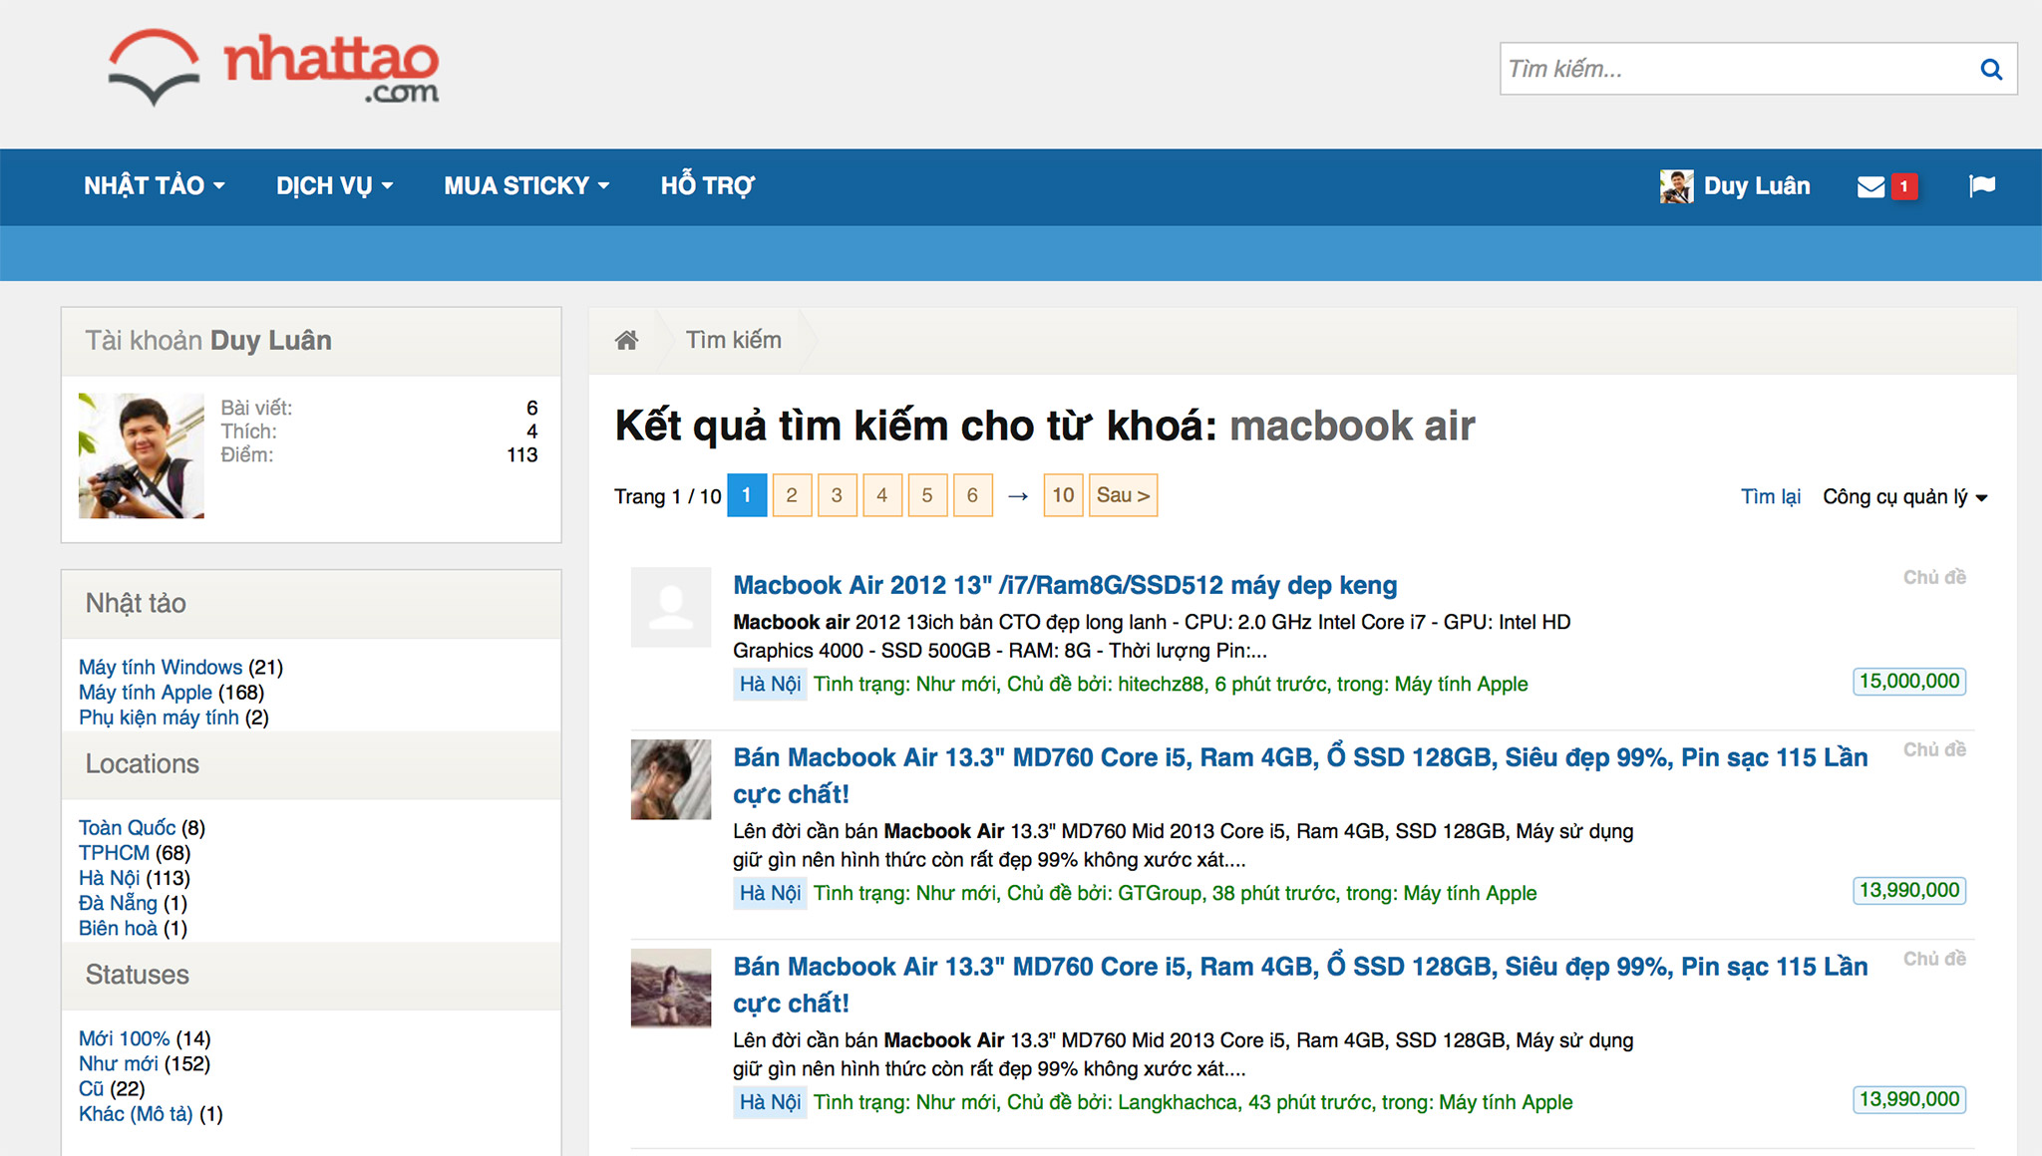
Task: Filter location by Hà Nội in sidebar
Action: 110,878
